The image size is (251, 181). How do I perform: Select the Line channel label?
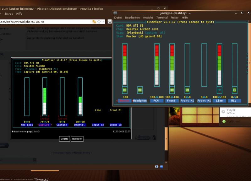click(219, 101)
